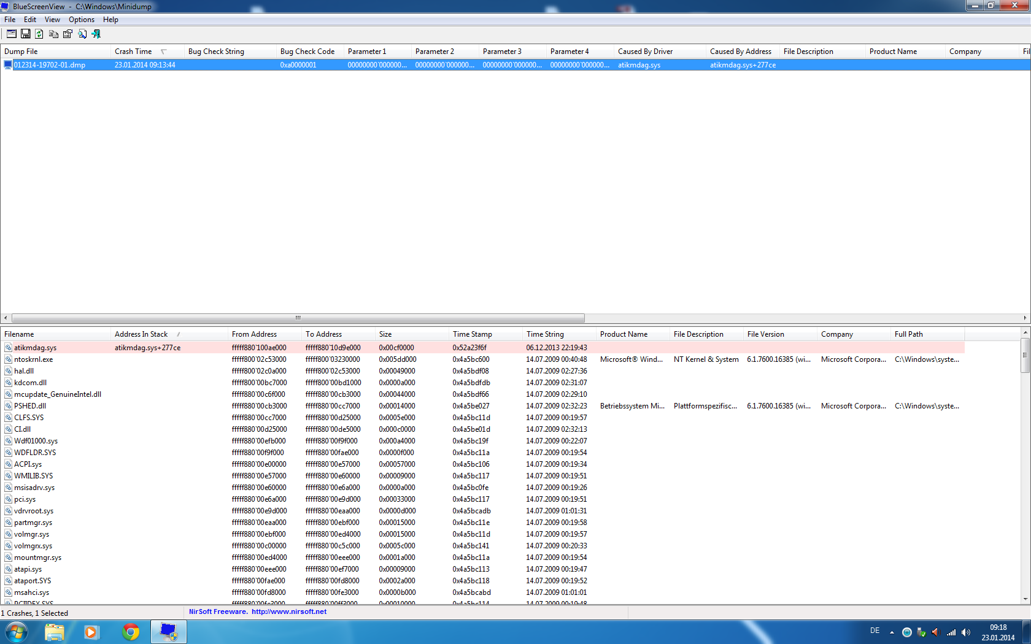Click the file icon beside ACPI.sys

(9, 464)
